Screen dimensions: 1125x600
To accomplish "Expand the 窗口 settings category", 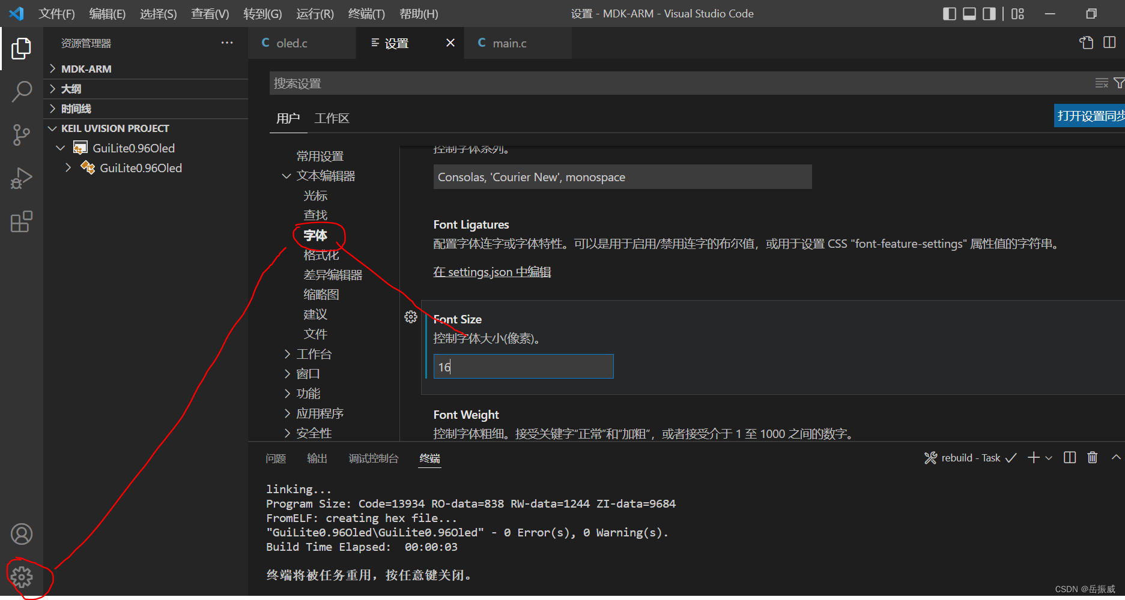I will [287, 374].
